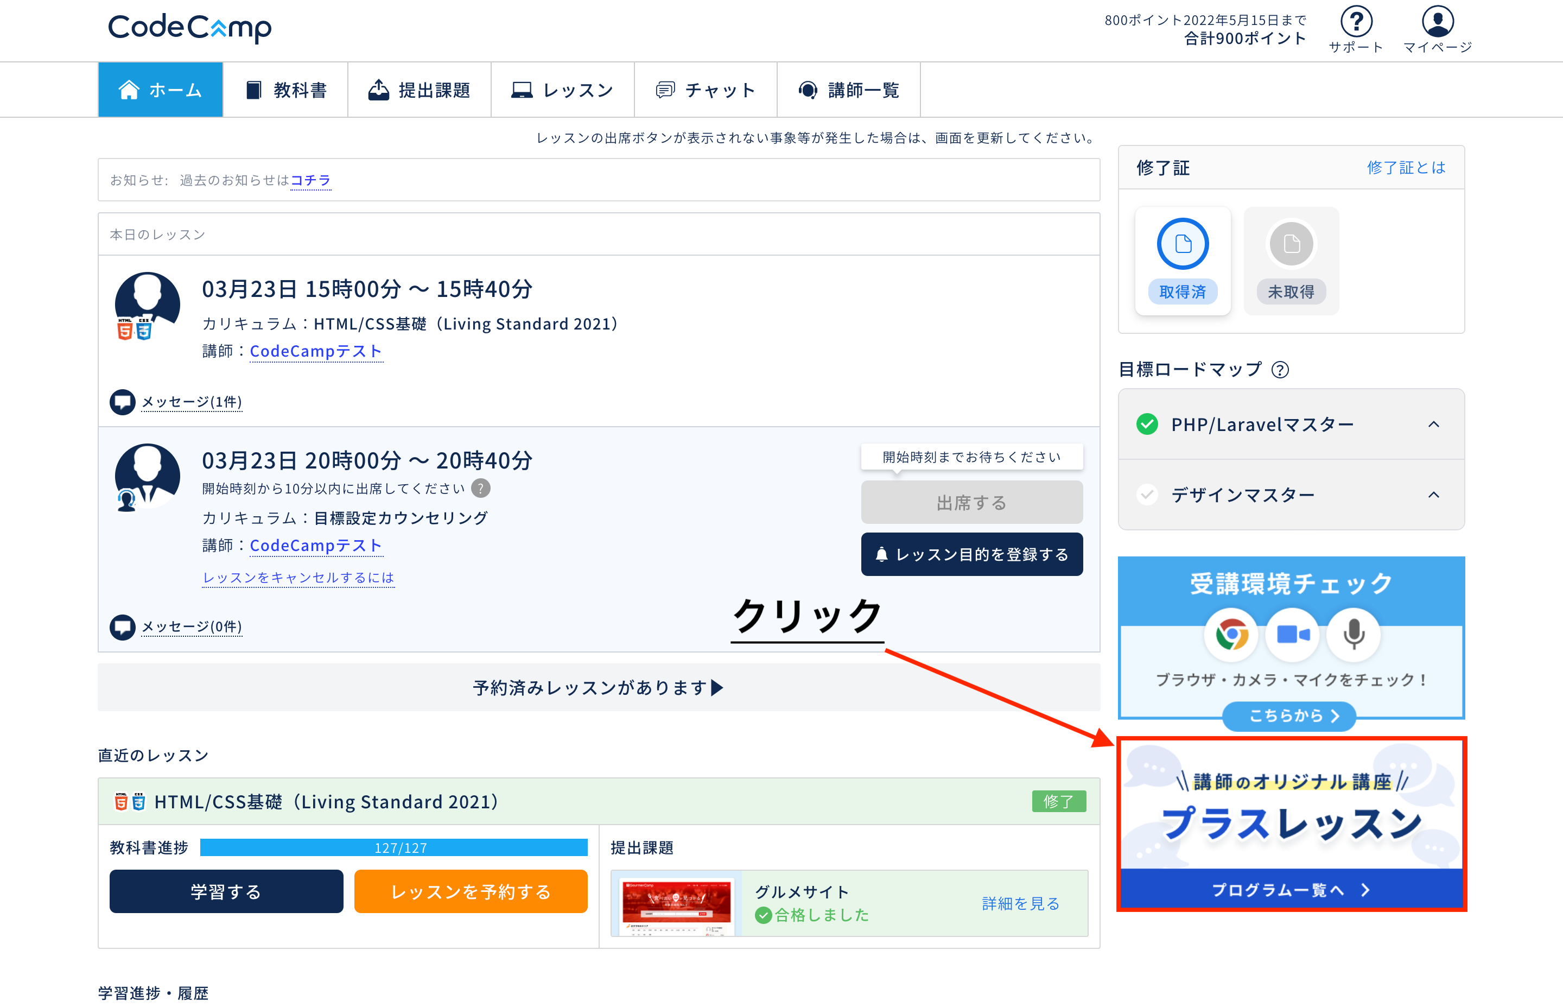Click the help icon beside attendance notice

[480, 489]
